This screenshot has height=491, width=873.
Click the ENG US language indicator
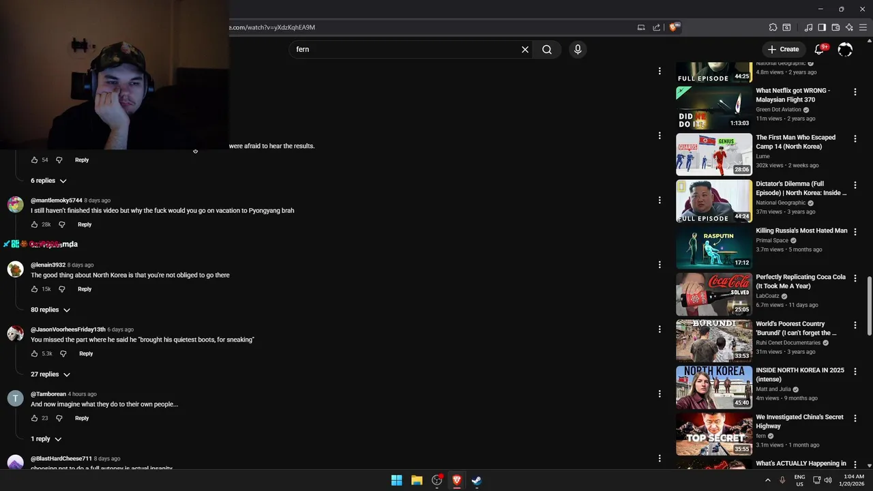click(x=799, y=480)
